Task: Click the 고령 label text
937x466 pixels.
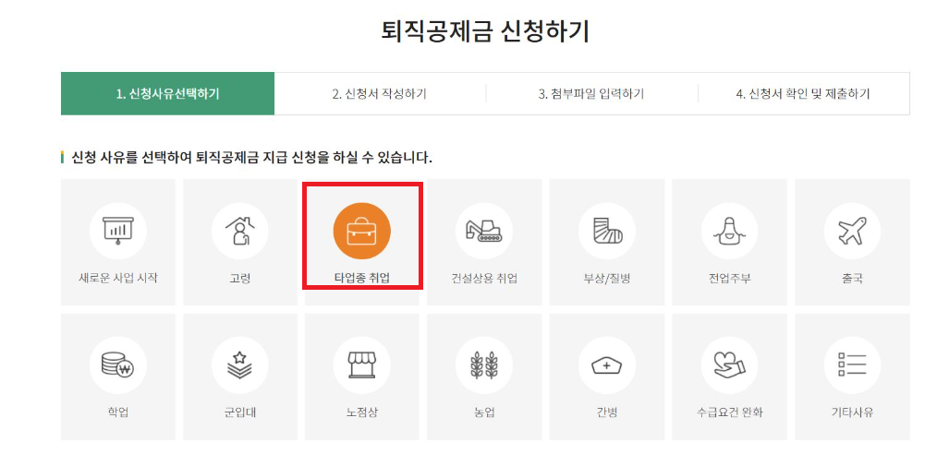Action: [239, 278]
